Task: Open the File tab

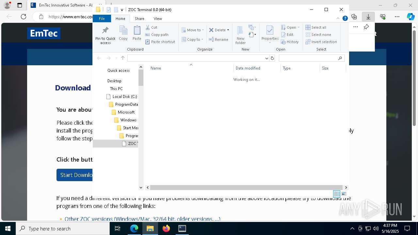Action: [102, 19]
